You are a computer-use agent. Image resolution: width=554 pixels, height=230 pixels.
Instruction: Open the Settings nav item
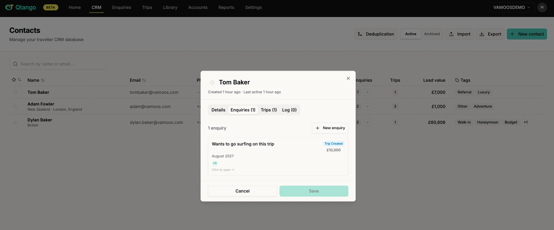(253, 7)
